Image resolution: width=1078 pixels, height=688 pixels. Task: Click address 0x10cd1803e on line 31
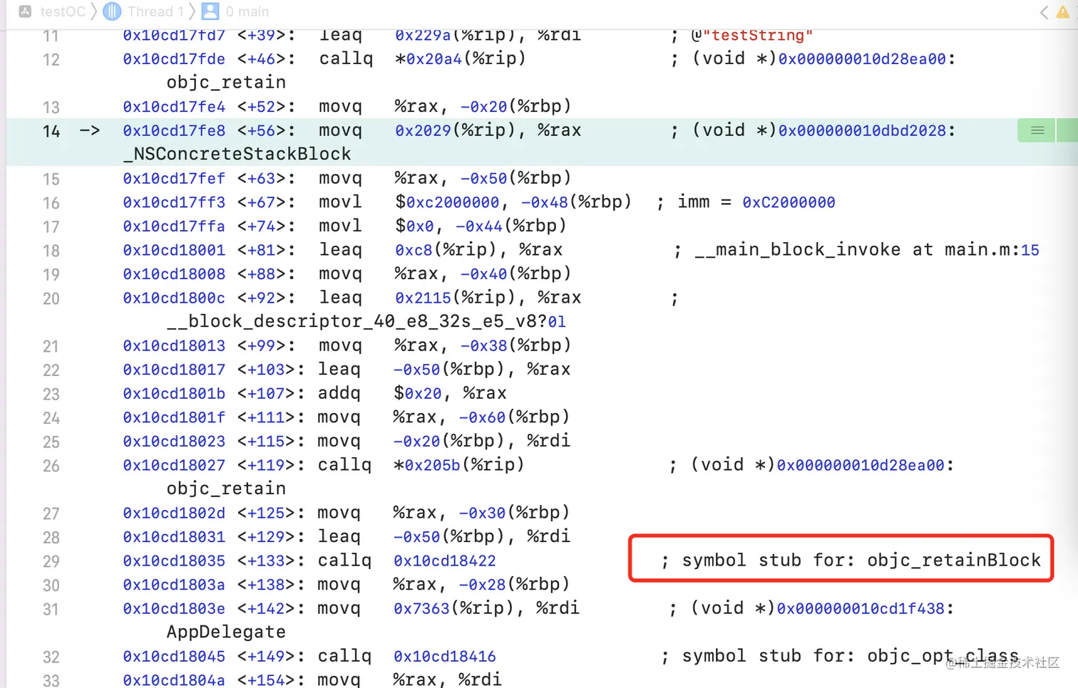[x=174, y=608]
